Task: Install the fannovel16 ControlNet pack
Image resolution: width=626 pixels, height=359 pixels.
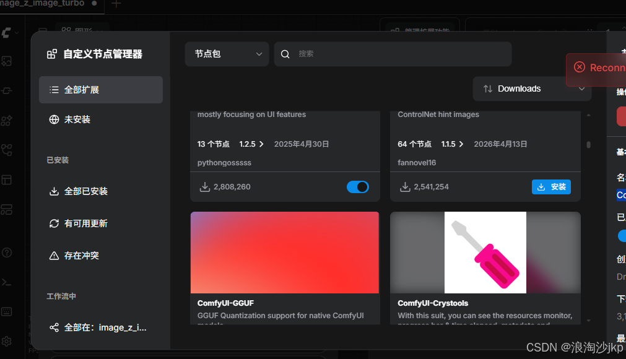Action: pyautogui.click(x=551, y=187)
